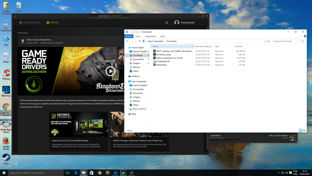The image size is (312, 176).
Task: Open the Nome column filter dropdown
Action: (x=193, y=47)
